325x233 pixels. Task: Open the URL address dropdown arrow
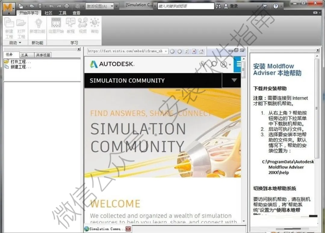coord(166,51)
